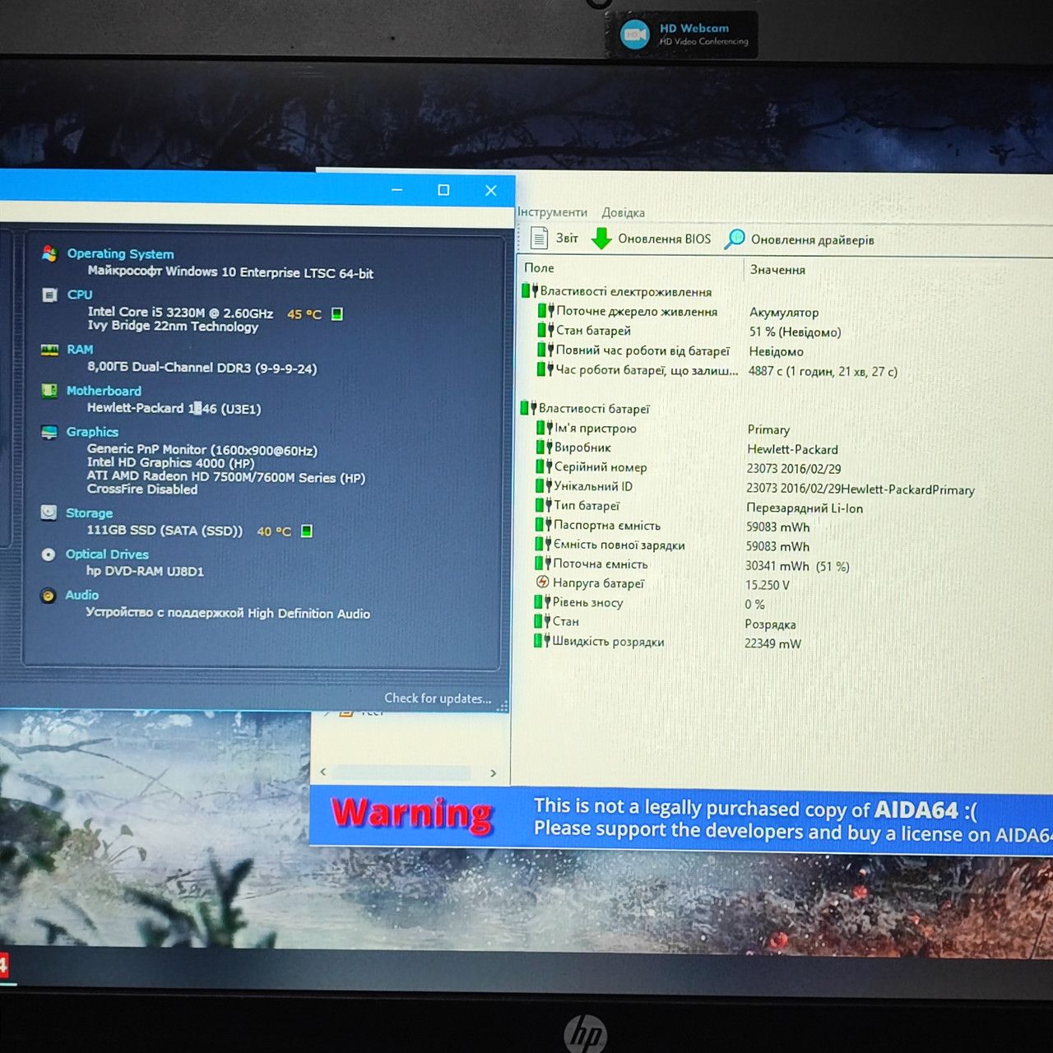Click the 111GB SSD (SATA (SSD)) text

(165, 531)
